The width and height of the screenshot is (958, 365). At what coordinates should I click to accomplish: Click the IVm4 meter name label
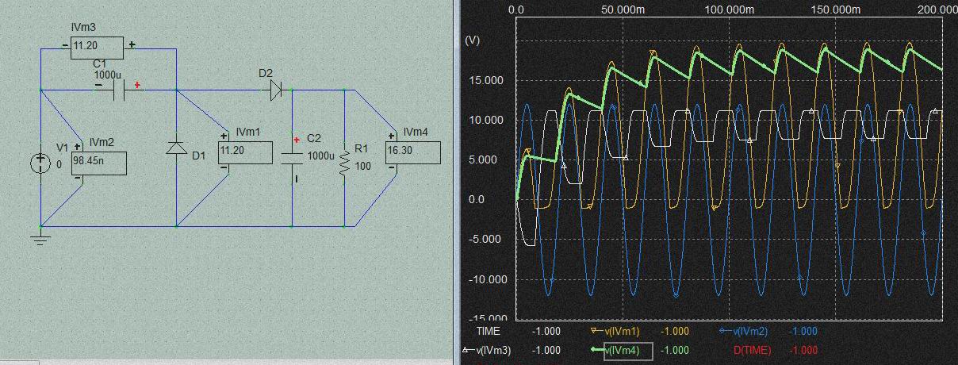[x=416, y=132]
